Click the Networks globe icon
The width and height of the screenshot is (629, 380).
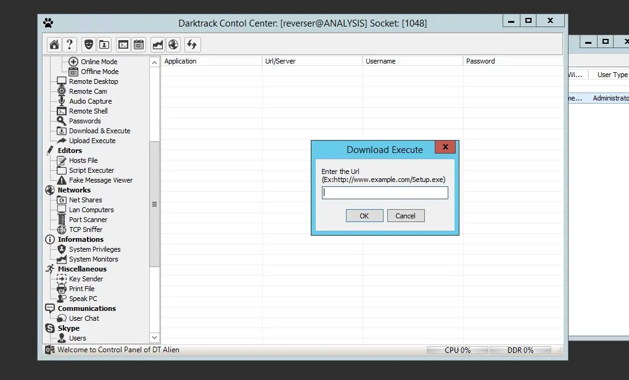click(50, 190)
